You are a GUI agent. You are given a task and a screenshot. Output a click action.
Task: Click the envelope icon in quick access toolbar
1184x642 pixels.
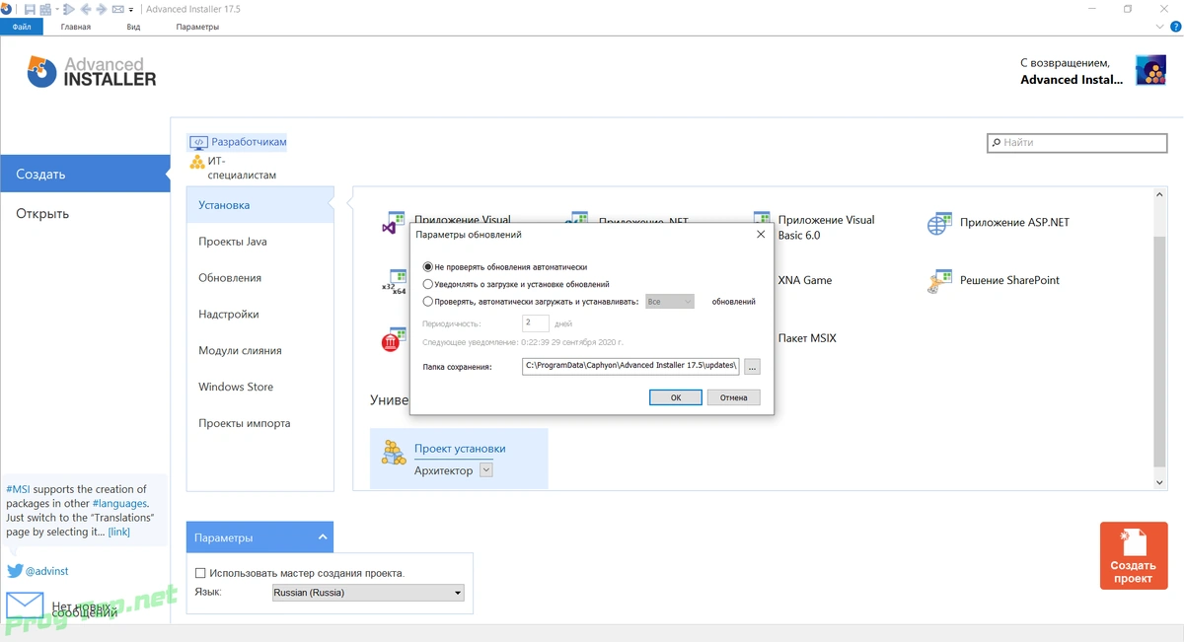(x=118, y=9)
